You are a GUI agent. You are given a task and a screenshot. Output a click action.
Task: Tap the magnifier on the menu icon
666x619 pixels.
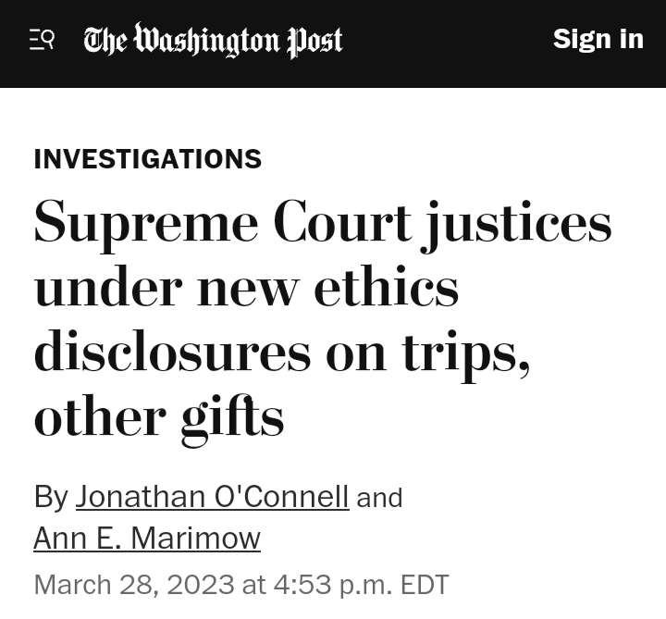click(x=48, y=38)
